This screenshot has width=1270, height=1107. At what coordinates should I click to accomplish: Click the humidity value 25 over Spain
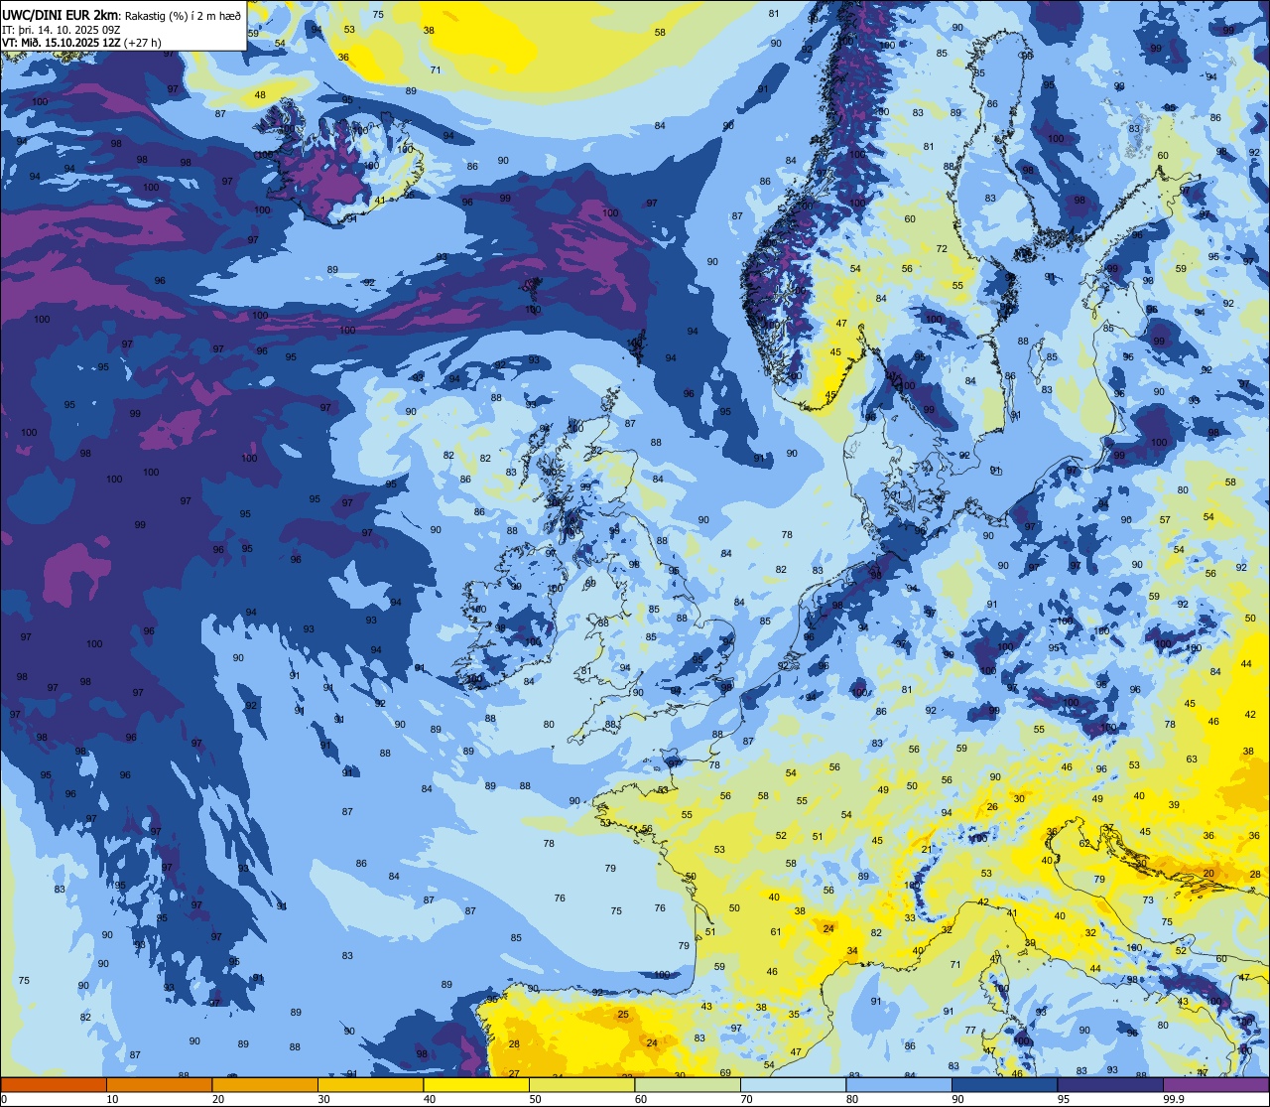(623, 1014)
